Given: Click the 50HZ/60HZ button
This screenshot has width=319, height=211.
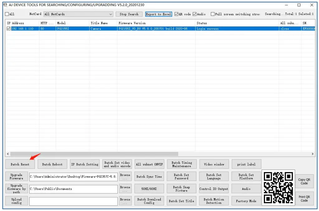Looking at the screenshot, I should (149, 189).
